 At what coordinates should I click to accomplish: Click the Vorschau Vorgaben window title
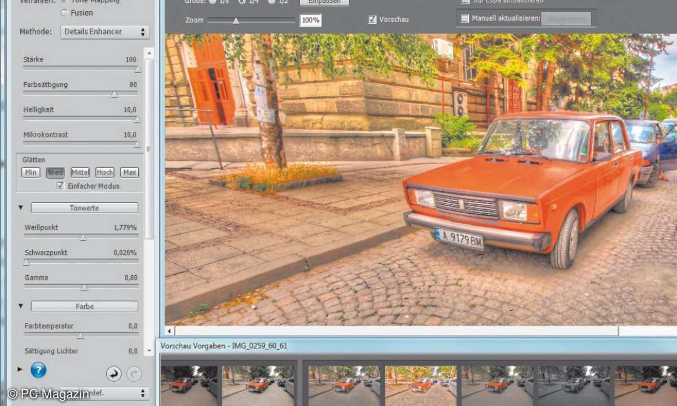point(224,346)
